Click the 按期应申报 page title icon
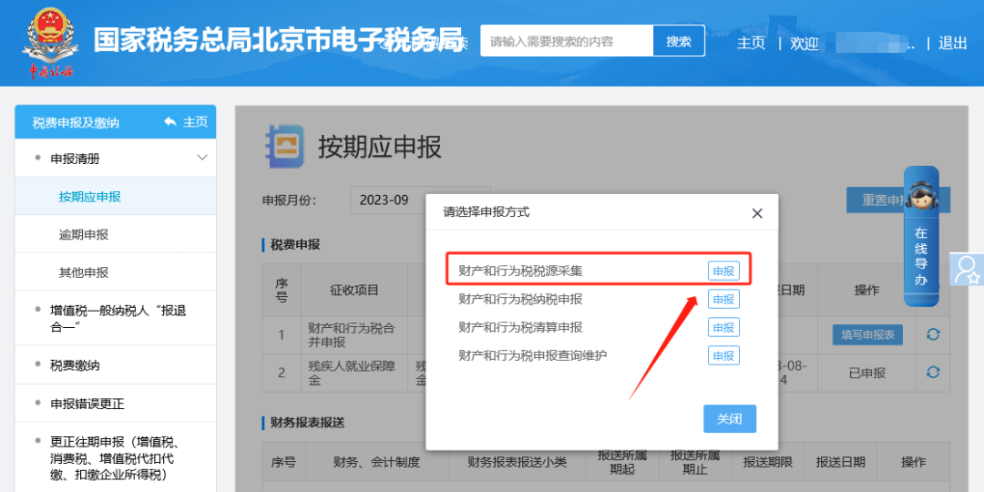984x492 pixels. pyautogui.click(x=283, y=146)
